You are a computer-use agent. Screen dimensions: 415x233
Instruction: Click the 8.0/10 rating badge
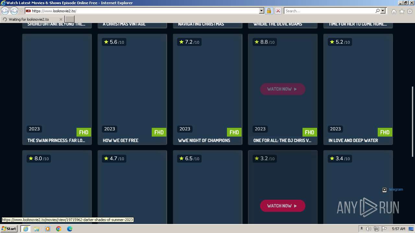(x=39, y=159)
